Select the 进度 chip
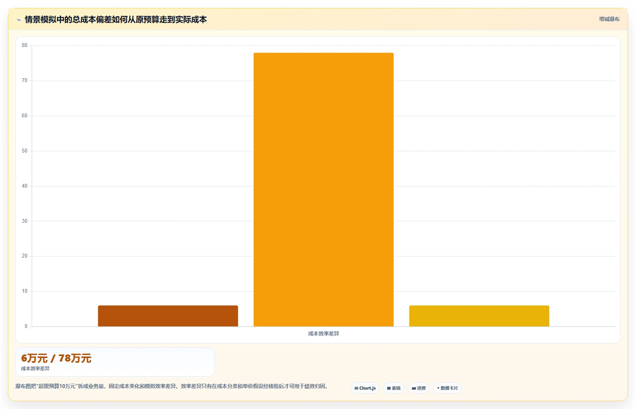Image resolution: width=636 pixels, height=409 pixels. pos(419,388)
